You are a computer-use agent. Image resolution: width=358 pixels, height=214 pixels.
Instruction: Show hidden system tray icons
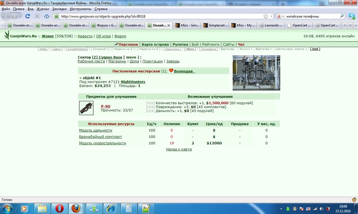pos(281,209)
